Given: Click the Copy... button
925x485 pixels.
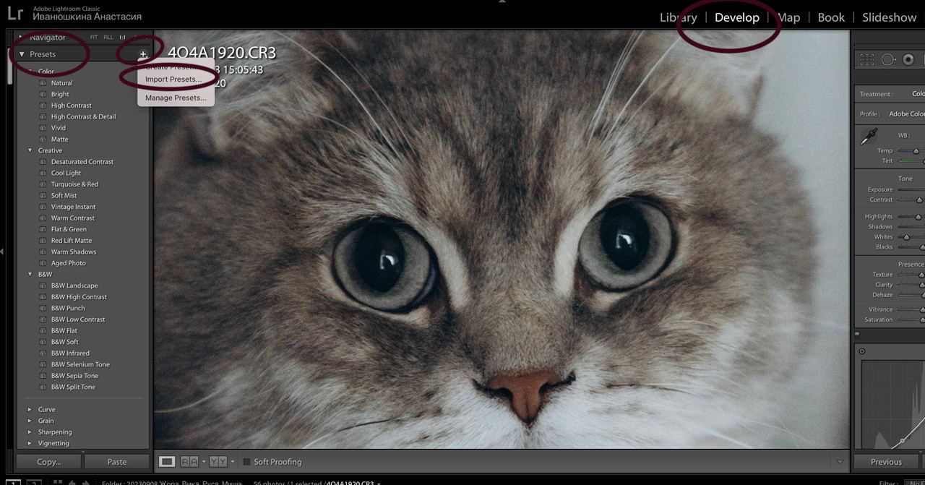Looking at the screenshot, I should click(x=49, y=462).
